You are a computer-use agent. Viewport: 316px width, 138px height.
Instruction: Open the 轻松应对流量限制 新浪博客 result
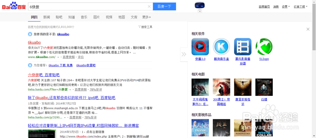(x=83, y=126)
